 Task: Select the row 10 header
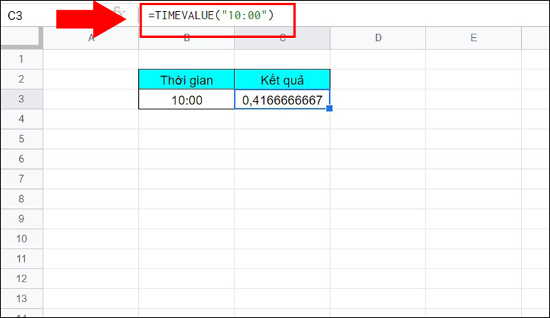21,239
